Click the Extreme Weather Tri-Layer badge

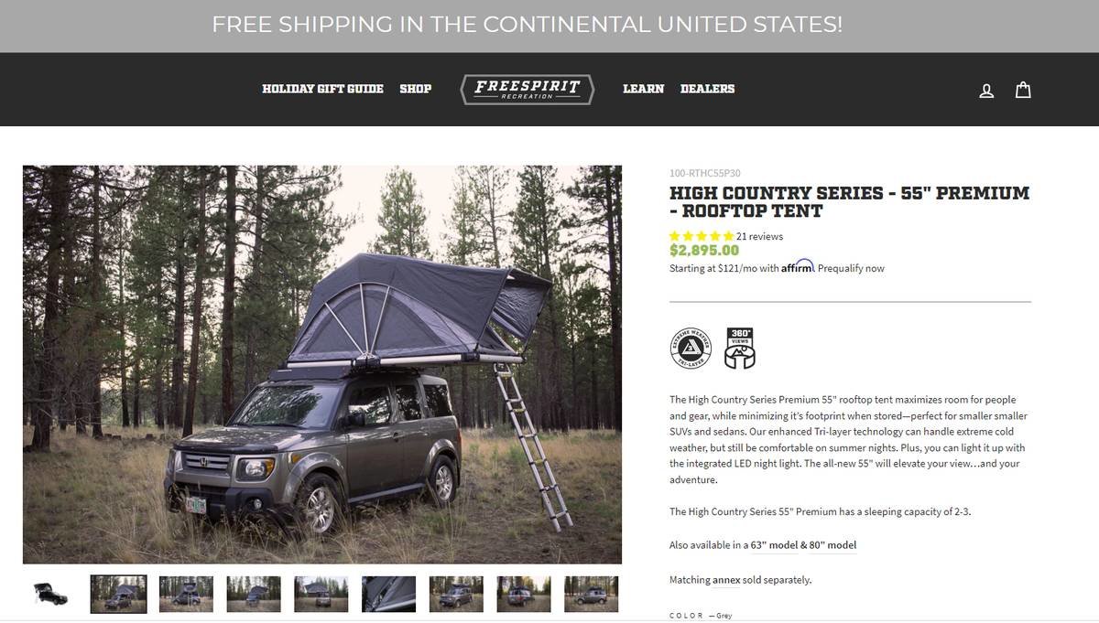(691, 348)
